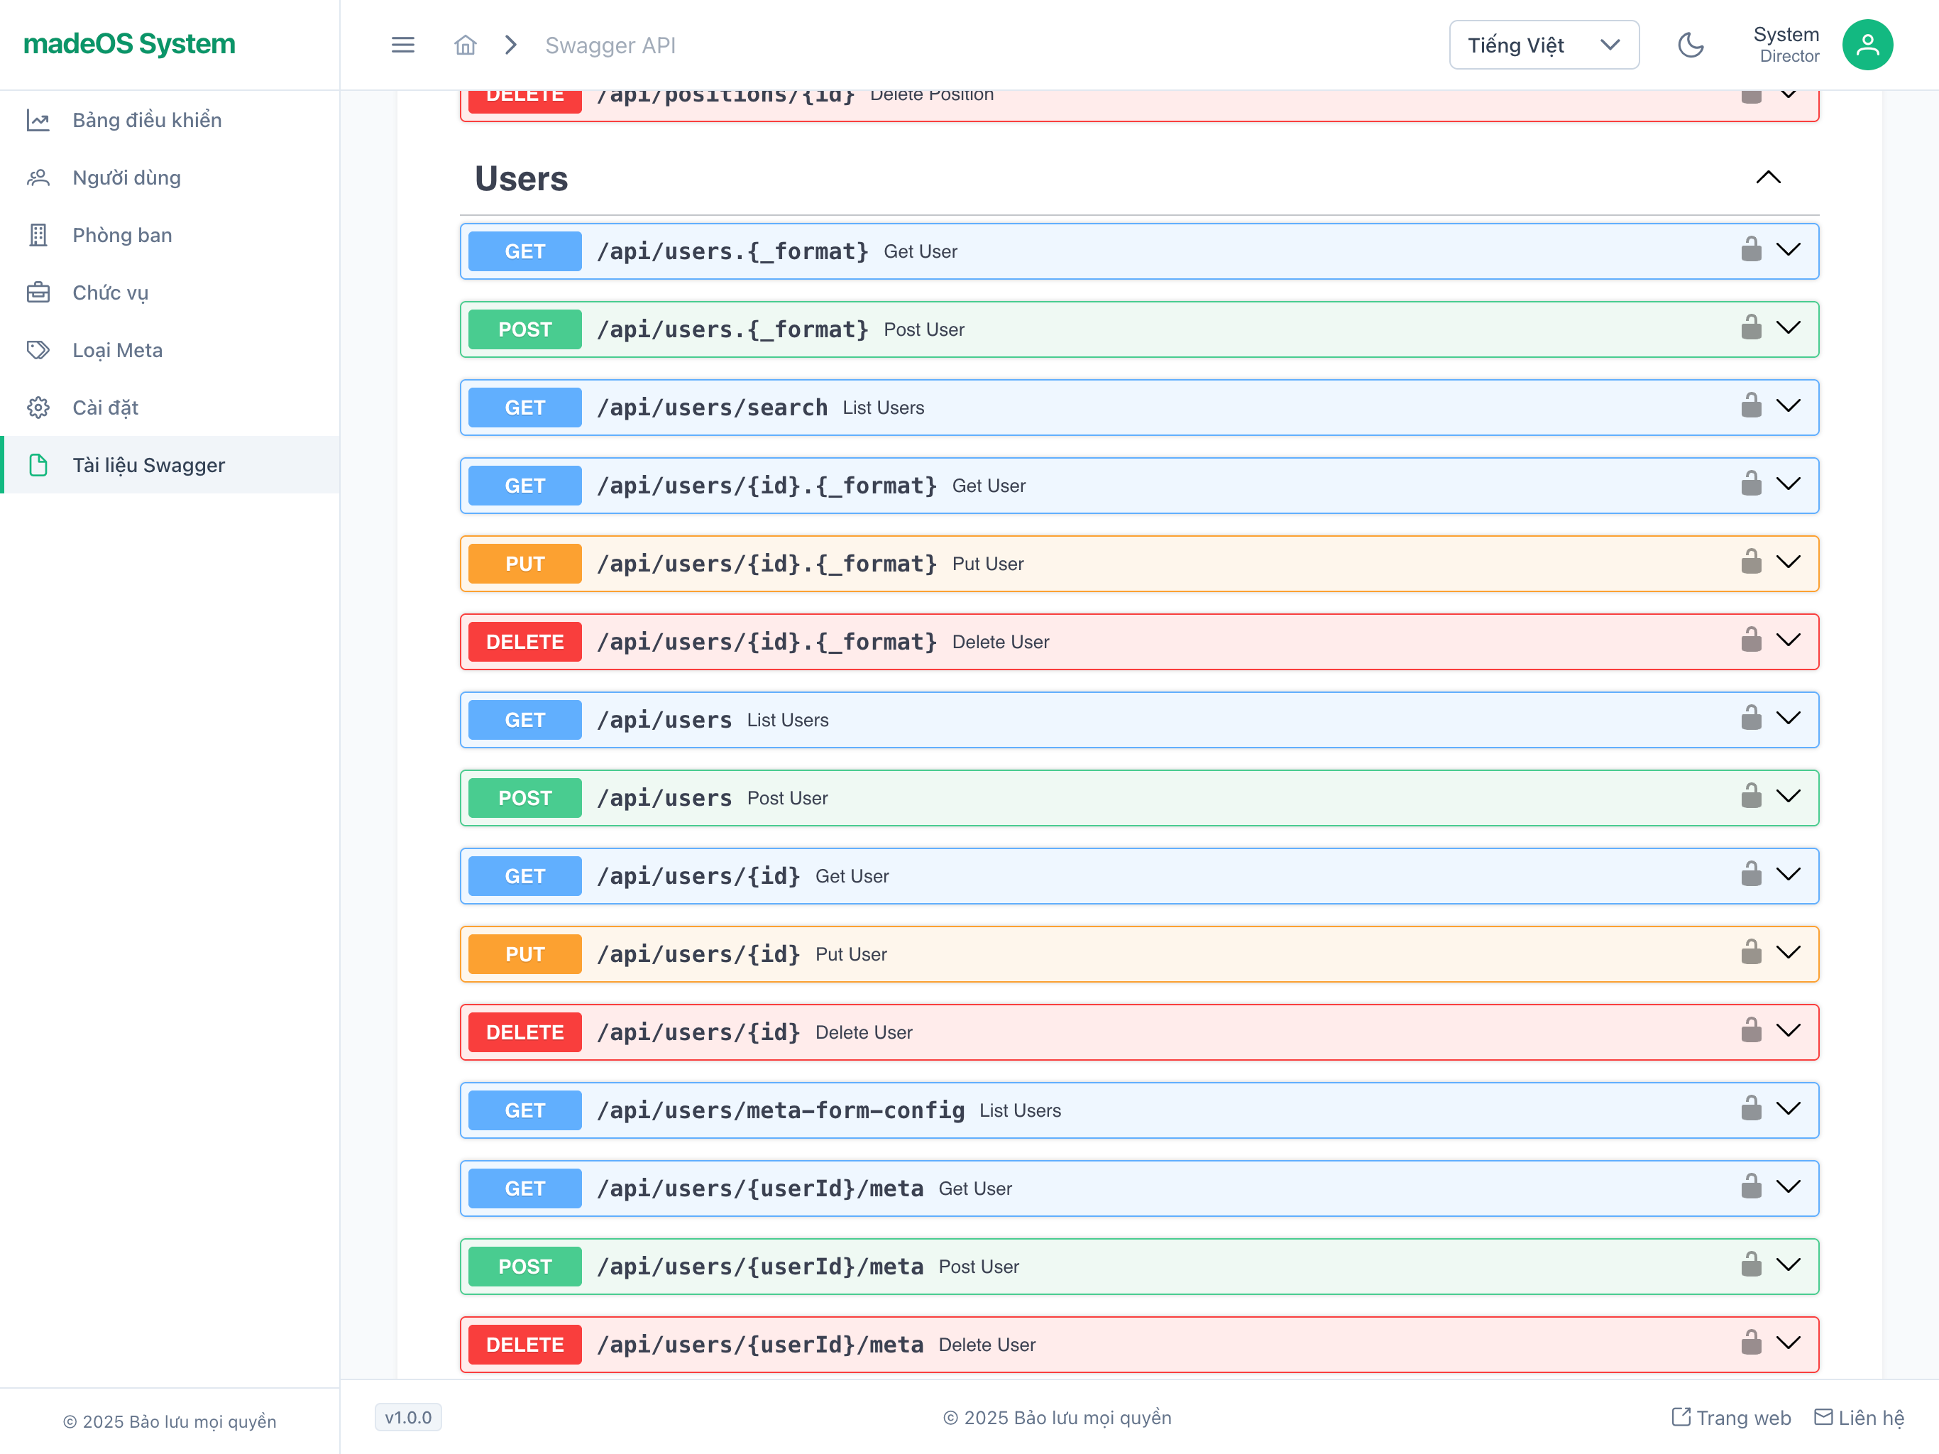
Task: Switch to dark mode moon icon
Action: tap(1690, 45)
